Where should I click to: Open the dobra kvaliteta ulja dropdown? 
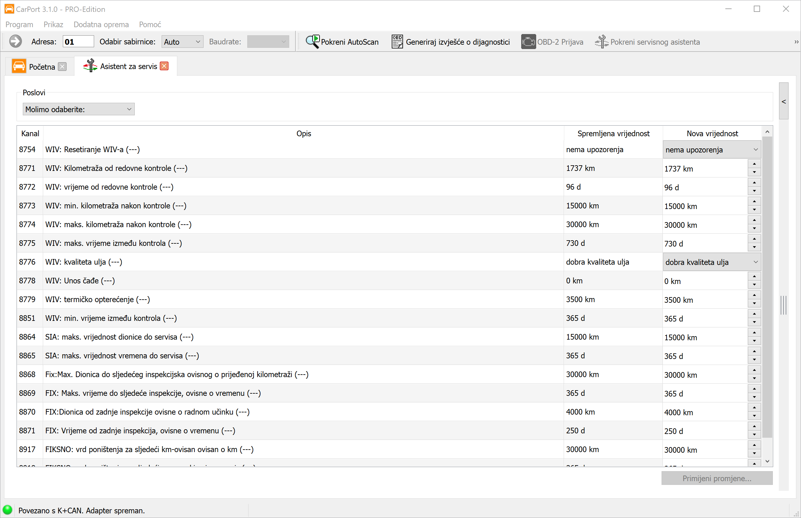[x=712, y=262]
